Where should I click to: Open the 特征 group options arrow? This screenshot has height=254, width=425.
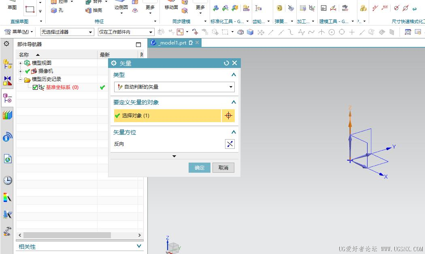click(155, 21)
